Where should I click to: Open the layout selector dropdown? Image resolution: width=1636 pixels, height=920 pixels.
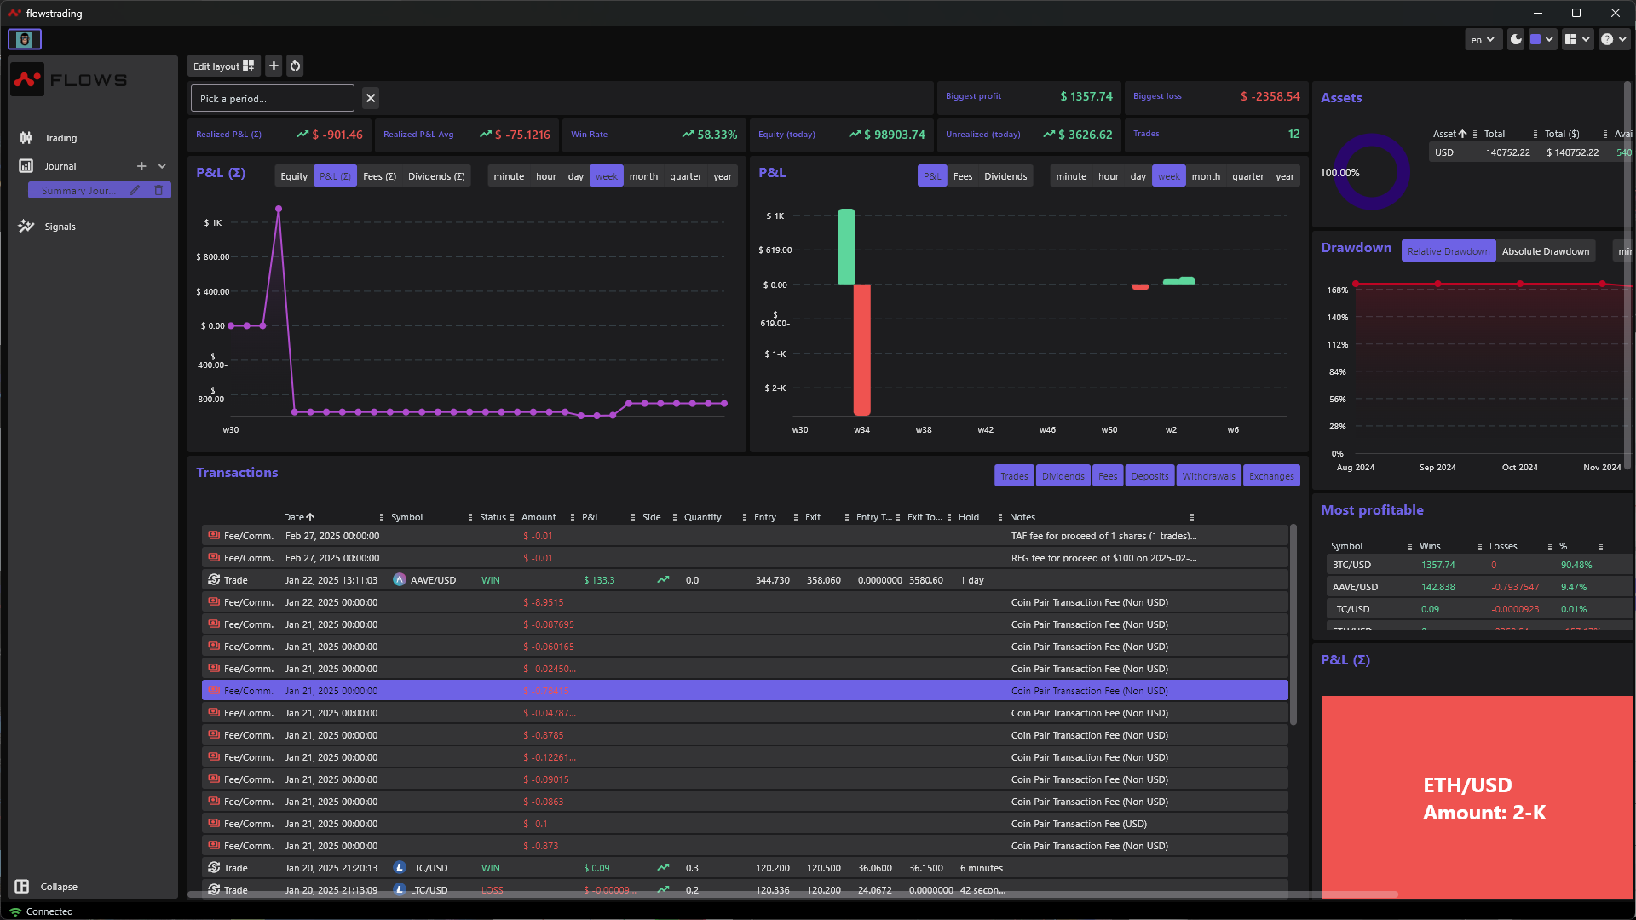pos(1577,39)
